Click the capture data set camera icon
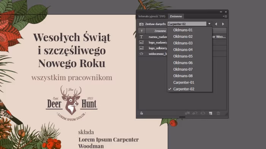 (x=141, y=24)
